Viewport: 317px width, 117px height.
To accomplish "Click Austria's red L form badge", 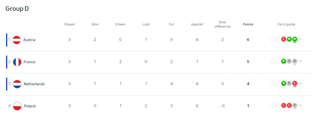I will 283,39.
